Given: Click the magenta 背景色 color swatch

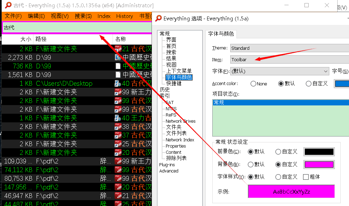Looking at the screenshot, I should click(319, 165).
